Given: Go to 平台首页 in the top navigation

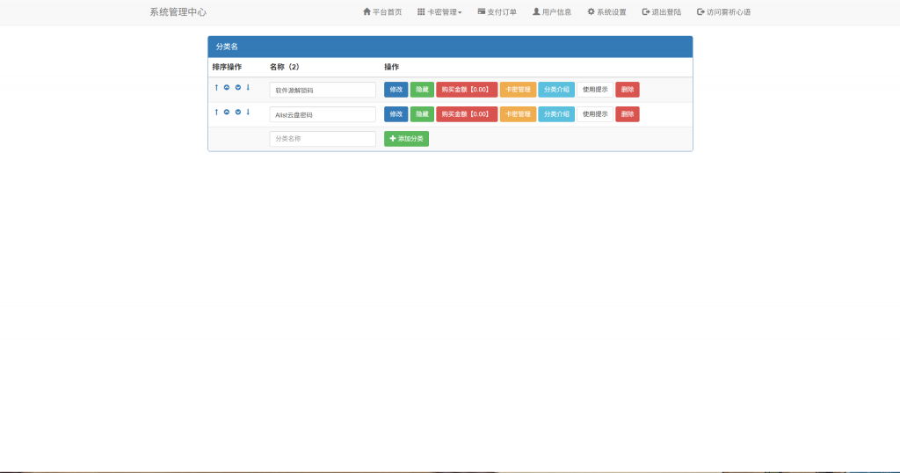Looking at the screenshot, I should (x=382, y=12).
